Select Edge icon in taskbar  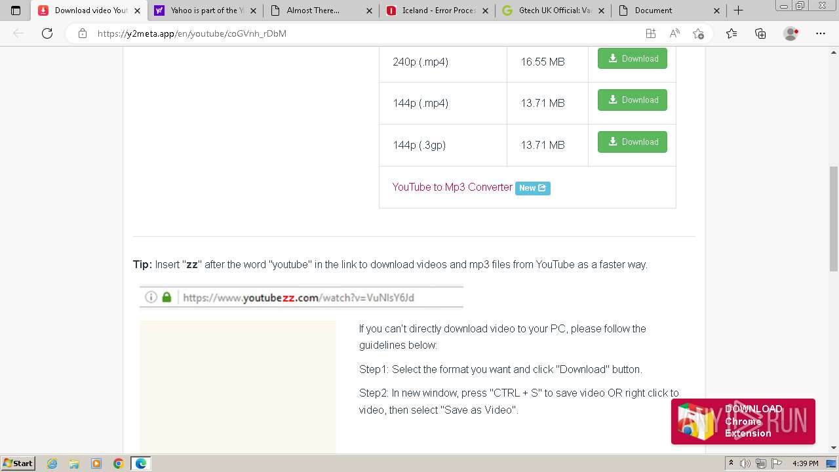coord(141,463)
